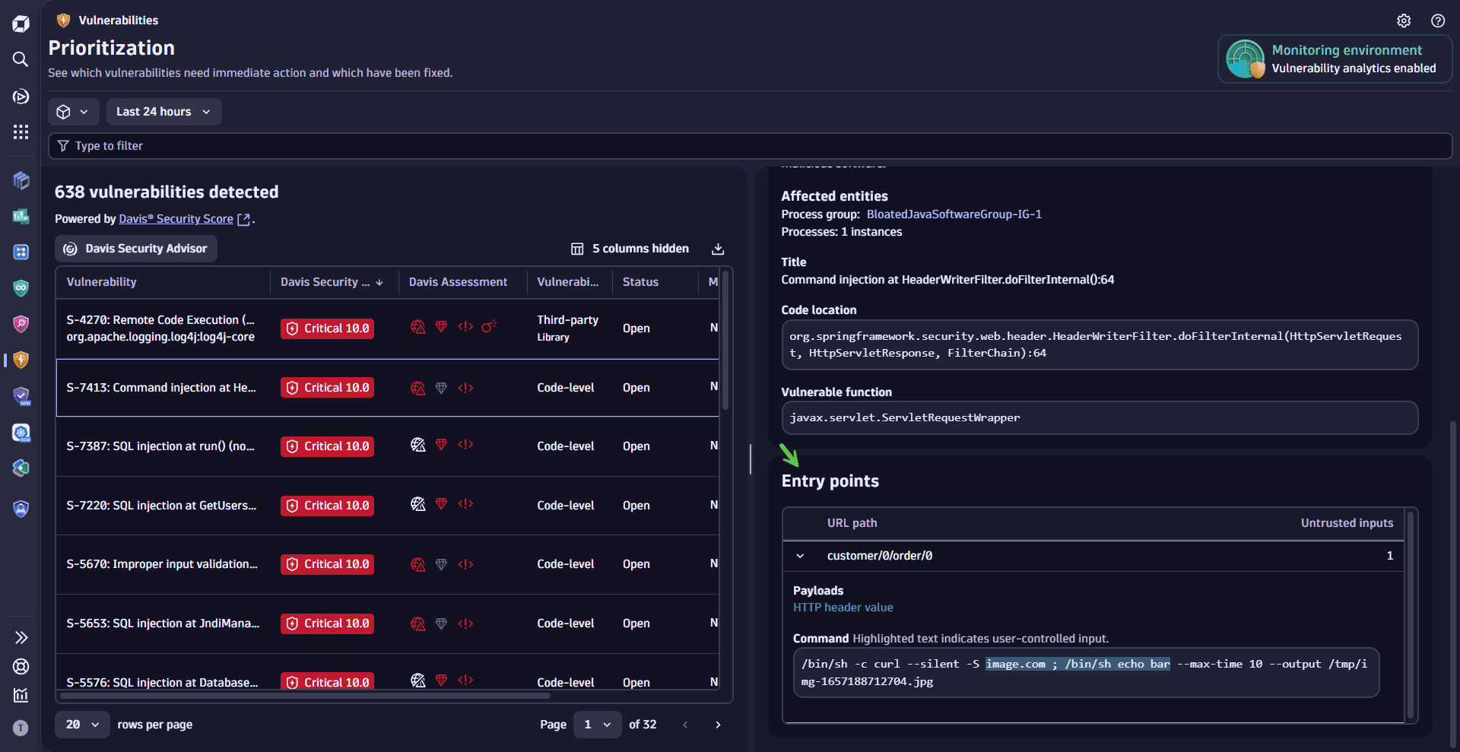The width and height of the screenshot is (1460, 752).
Task: Open the user avatar T icon
Action: (21, 728)
